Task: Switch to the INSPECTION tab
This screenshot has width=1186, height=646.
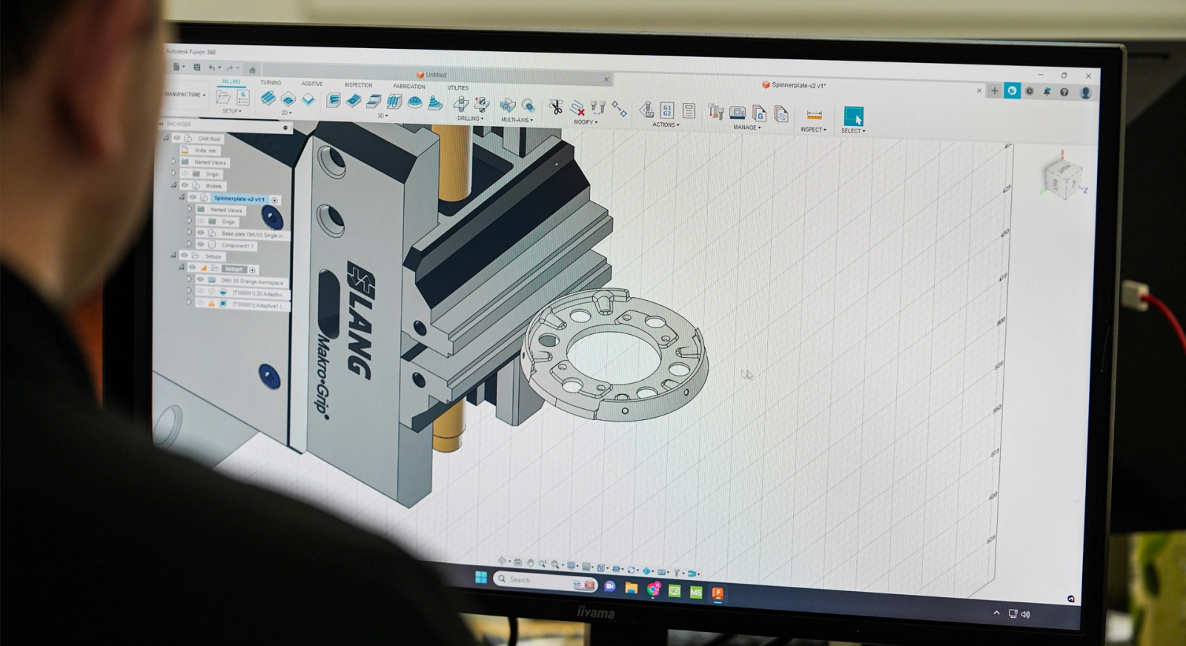Action: (358, 85)
